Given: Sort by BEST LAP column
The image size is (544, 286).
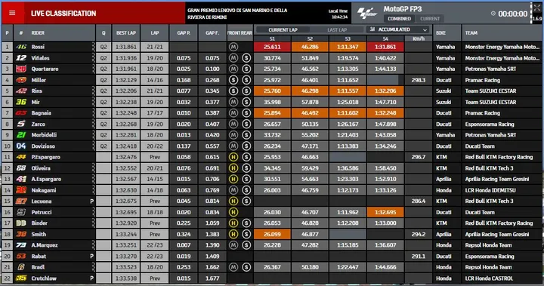Looking at the screenshot, I should 126,33.
